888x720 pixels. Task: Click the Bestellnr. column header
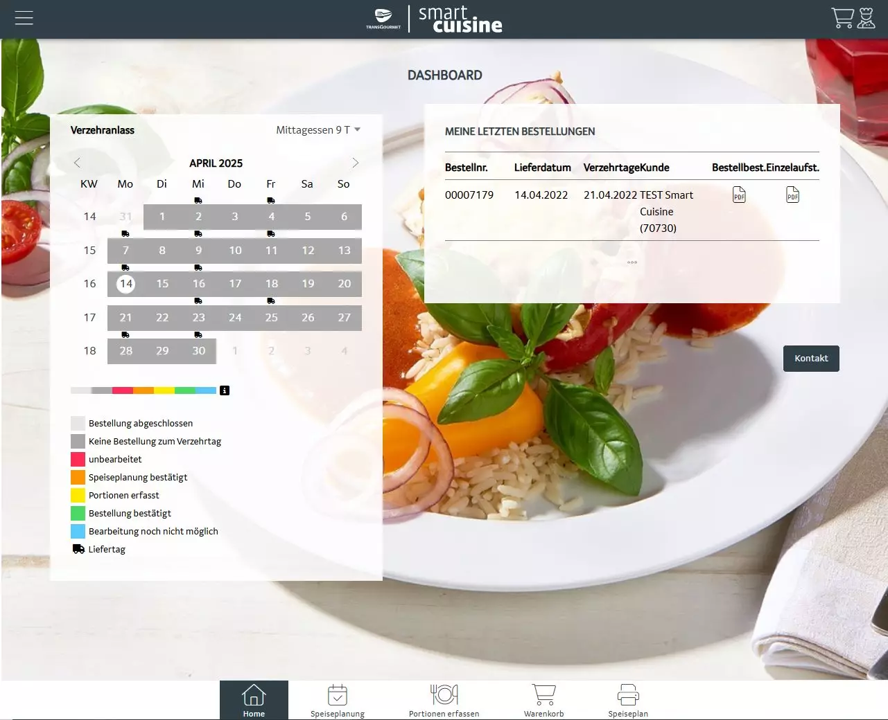point(467,168)
